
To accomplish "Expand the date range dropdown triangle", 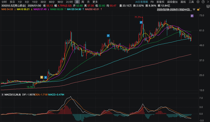I will (194, 10).
